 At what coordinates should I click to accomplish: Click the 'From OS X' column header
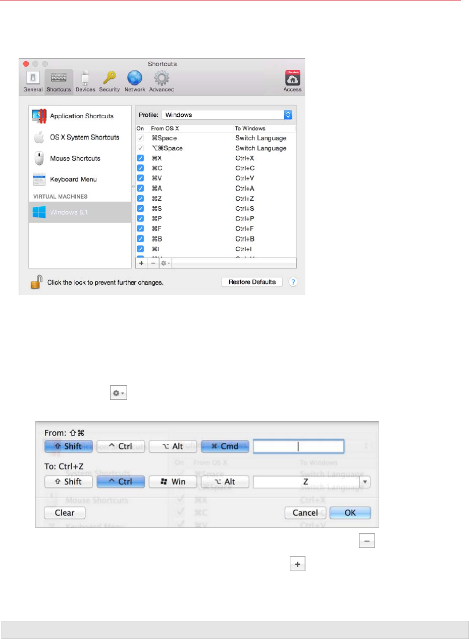(165, 128)
